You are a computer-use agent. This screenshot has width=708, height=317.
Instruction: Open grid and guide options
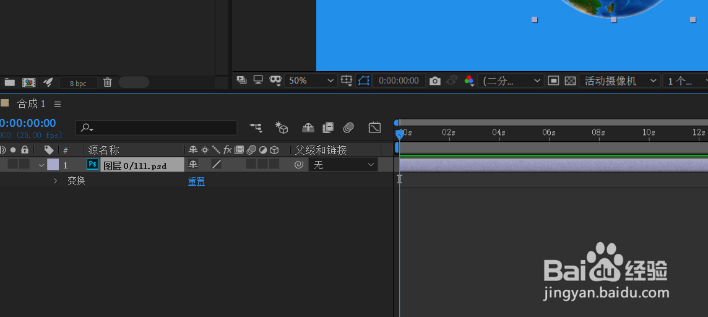coord(347,80)
